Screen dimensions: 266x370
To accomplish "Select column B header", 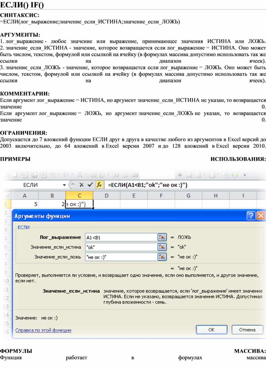I will tap(52, 196).
